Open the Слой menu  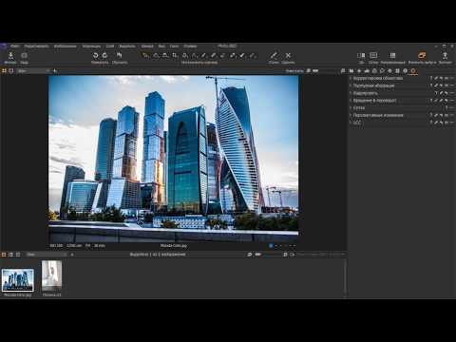(110, 47)
